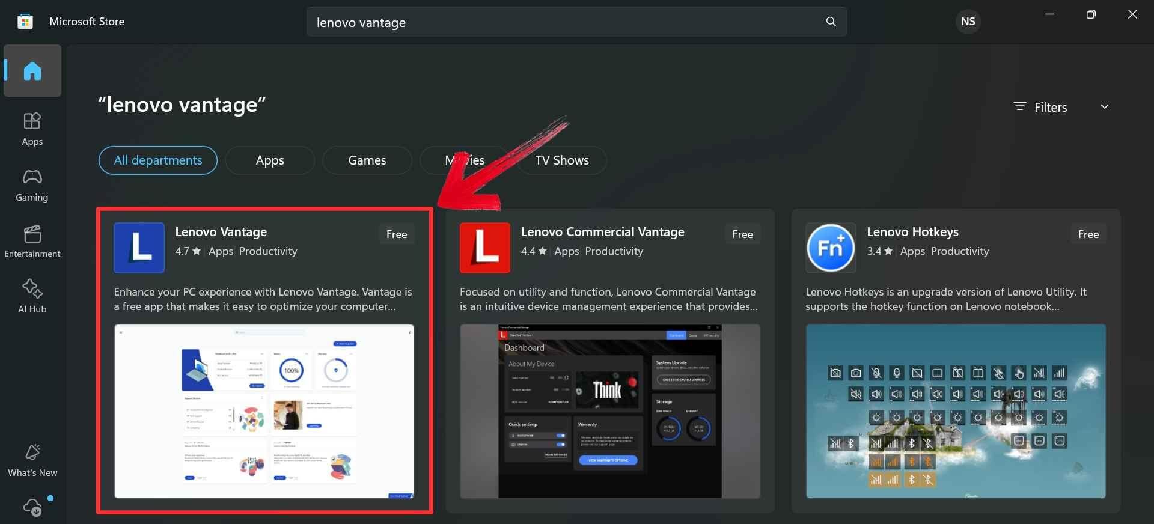Viewport: 1154px width, 524px height.
Task: Open the Lenovo Vantage screenshot thumbnail
Action: coord(264,412)
